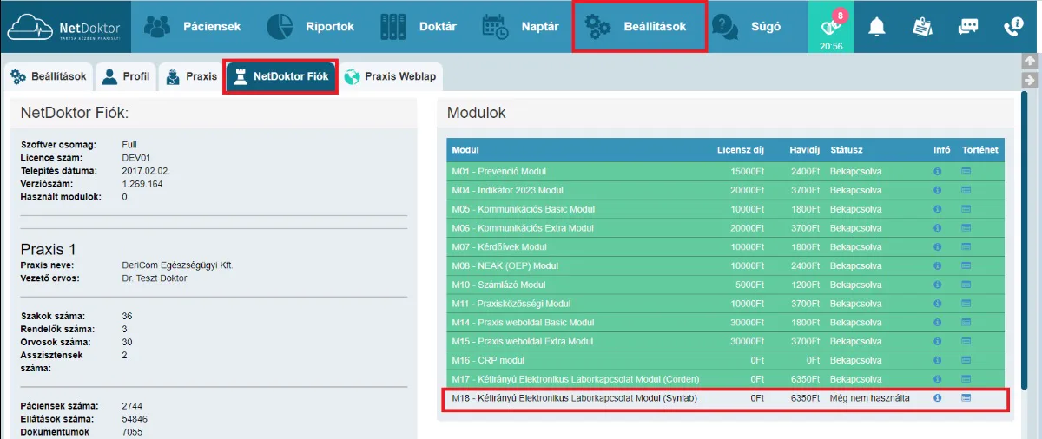Open info for M15 Praxis weboldal Extra

(938, 341)
